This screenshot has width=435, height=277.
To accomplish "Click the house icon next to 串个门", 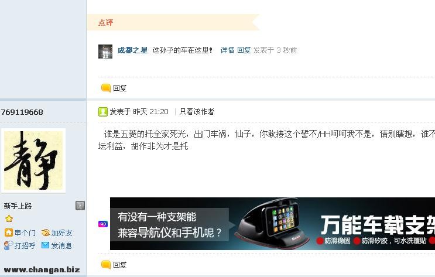I will pyautogui.click(x=9, y=232).
